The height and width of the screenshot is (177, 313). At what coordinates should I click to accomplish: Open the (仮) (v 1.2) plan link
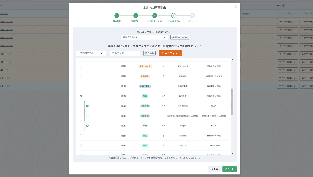click(x=7, y=46)
